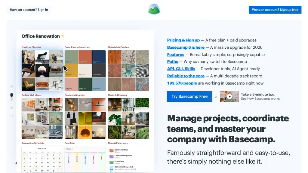
Task: Select the first slideshow dot indicator
Action: pyautogui.click(x=12, y=86)
